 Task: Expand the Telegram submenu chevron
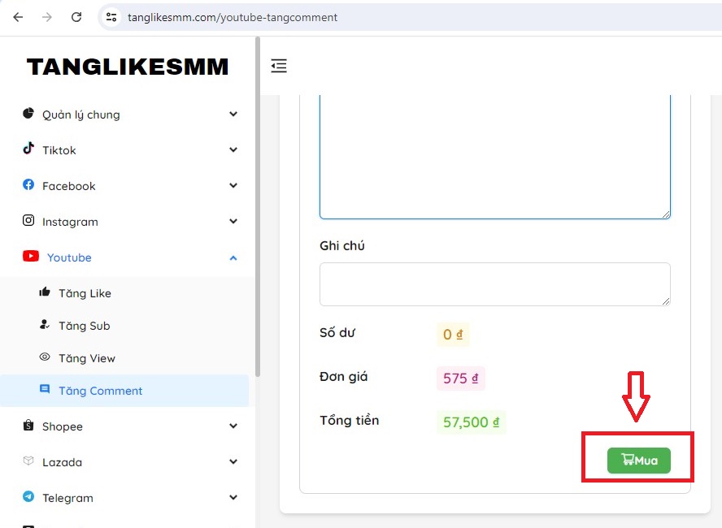233,497
